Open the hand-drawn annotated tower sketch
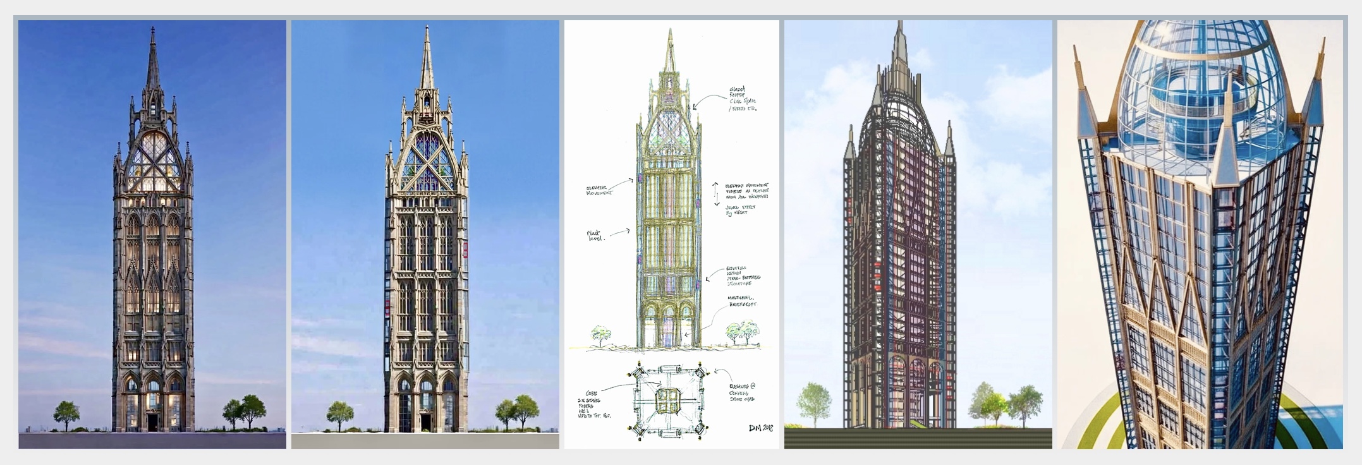The width and height of the screenshot is (1362, 465). 671,190
